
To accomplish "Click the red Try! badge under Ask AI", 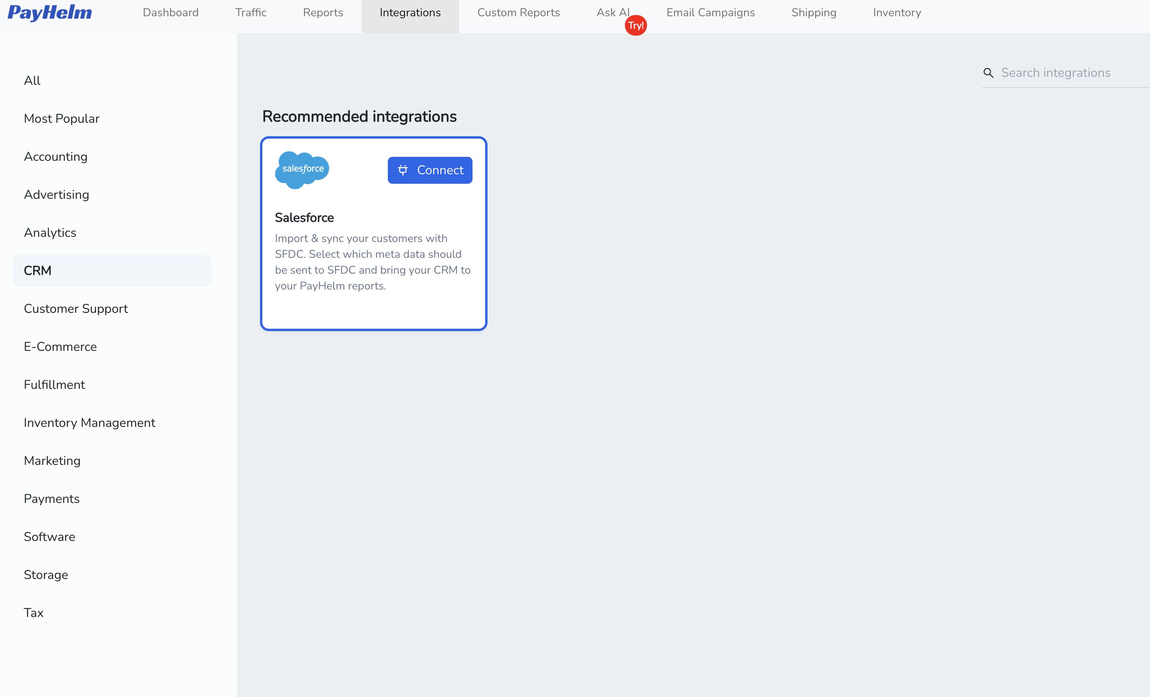I will pyautogui.click(x=636, y=25).
